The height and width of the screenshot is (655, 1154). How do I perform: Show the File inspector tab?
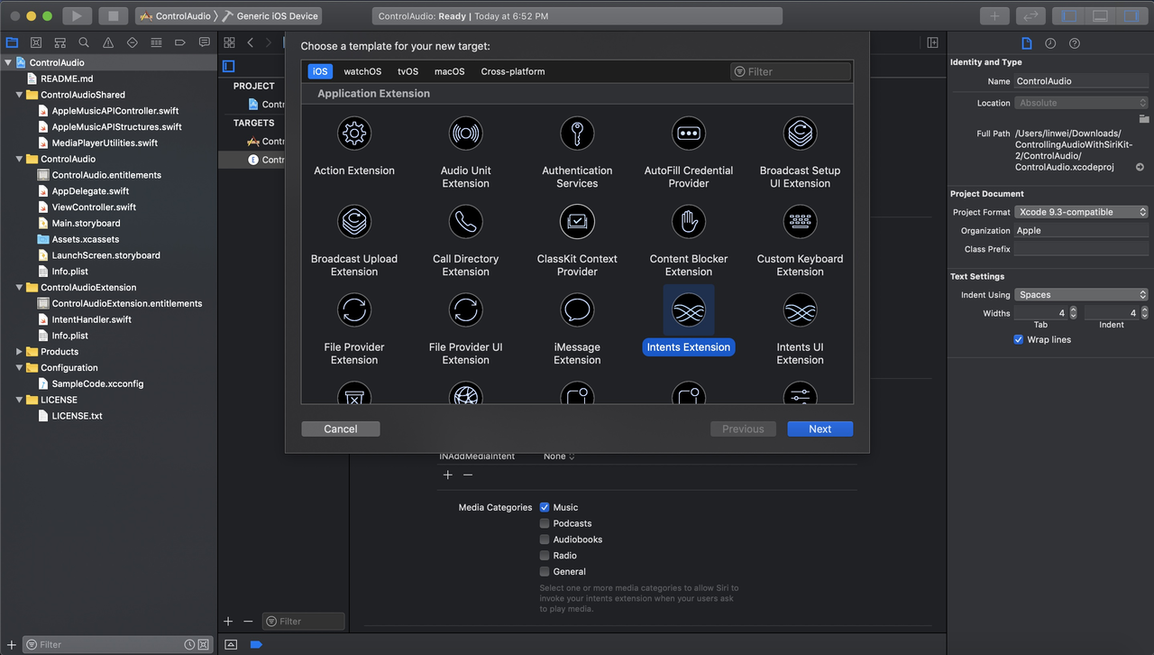click(1026, 43)
